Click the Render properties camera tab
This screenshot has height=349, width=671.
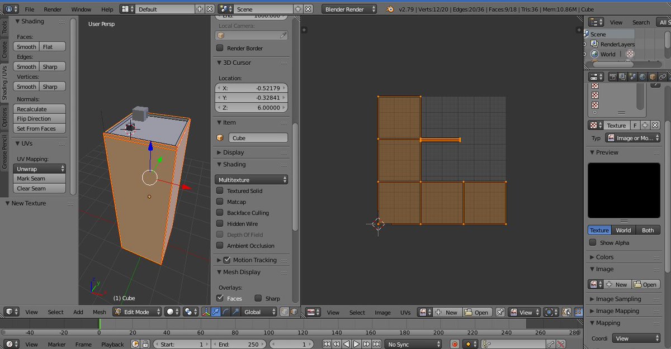(x=613, y=77)
